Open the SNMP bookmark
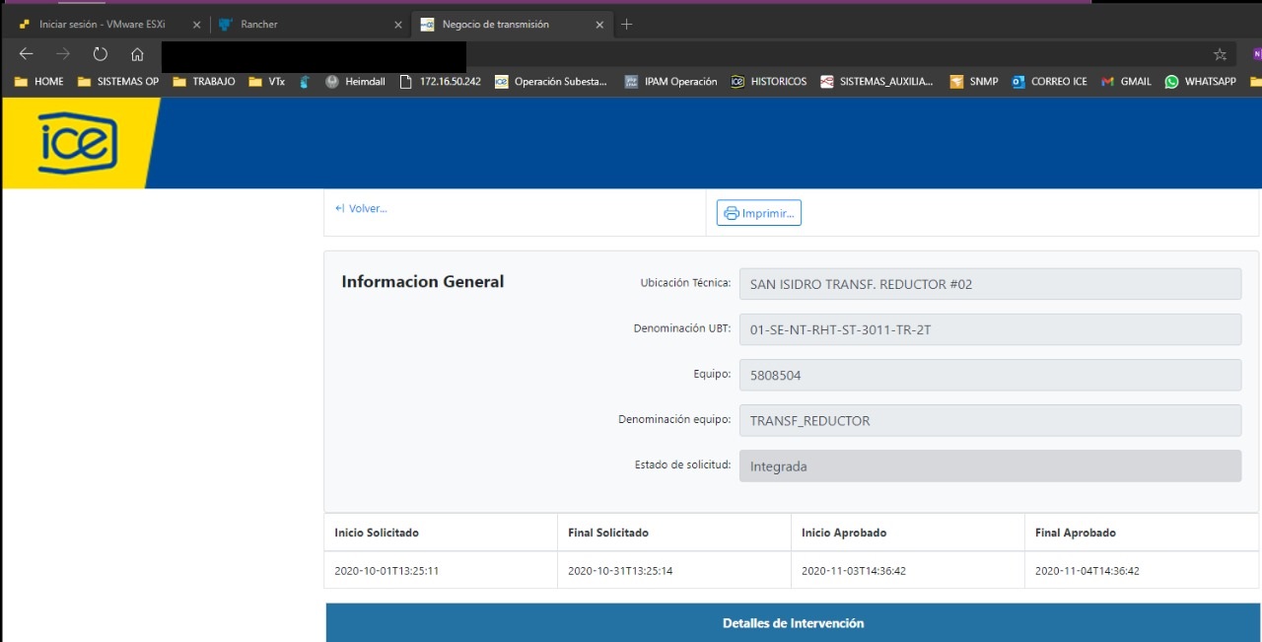Viewport: 1262px width, 642px height. coord(974,82)
